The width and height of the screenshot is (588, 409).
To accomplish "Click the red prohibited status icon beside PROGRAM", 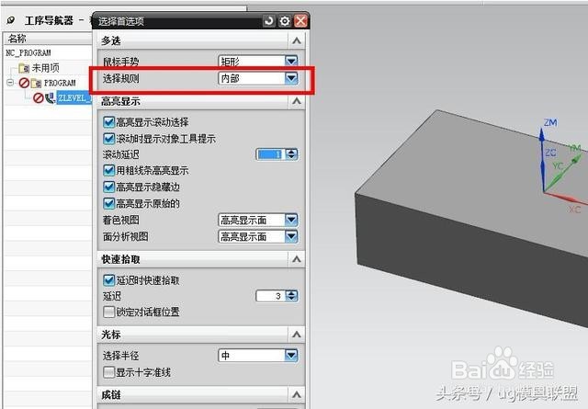I will coord(24,83).
